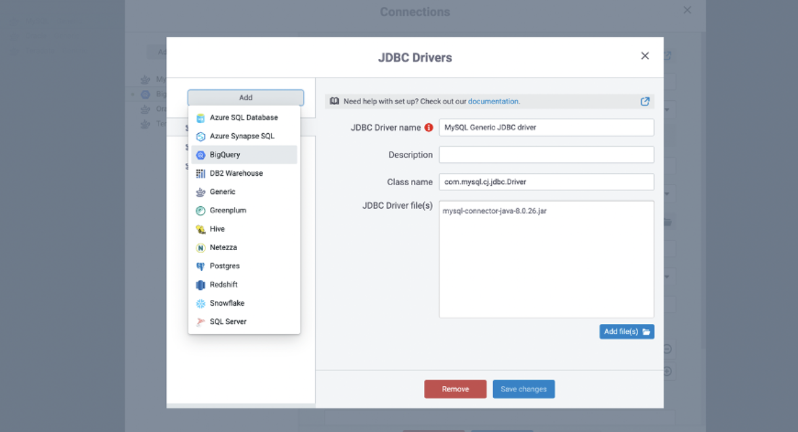Viewport: 798px width, 432px height.
Task: Click the BigQuery icon in dropdown
Action: [201, 155]
